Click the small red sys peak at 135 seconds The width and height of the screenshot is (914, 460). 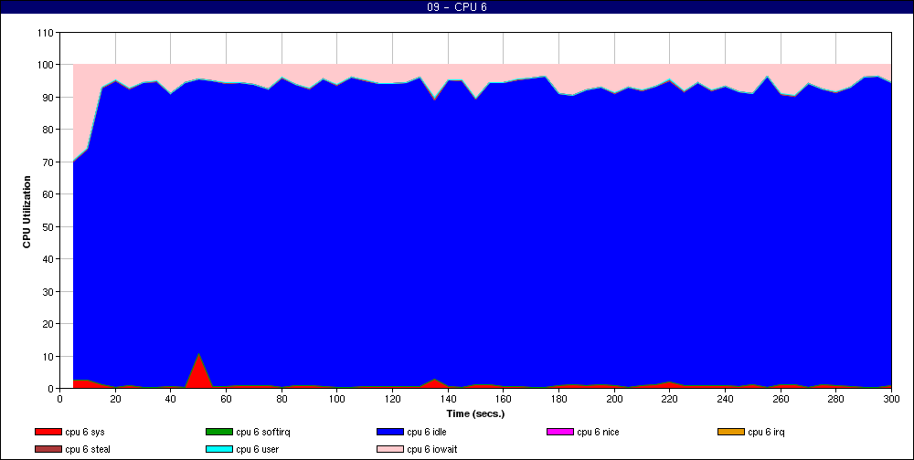[434, 383]
